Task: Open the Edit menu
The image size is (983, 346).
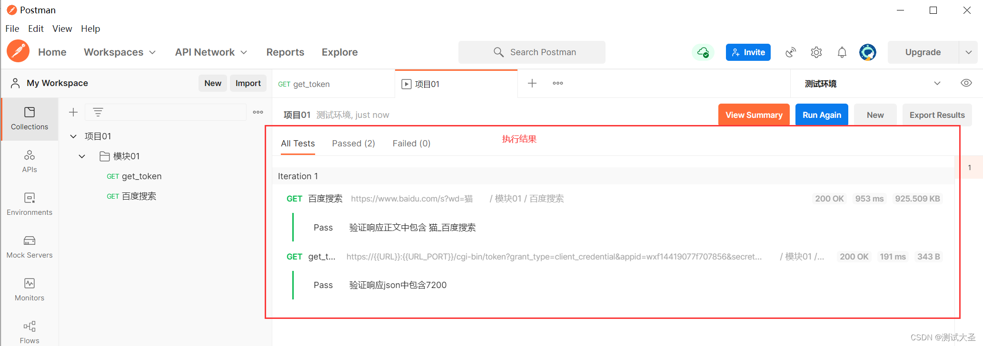Action: click(x=36, y=29)
